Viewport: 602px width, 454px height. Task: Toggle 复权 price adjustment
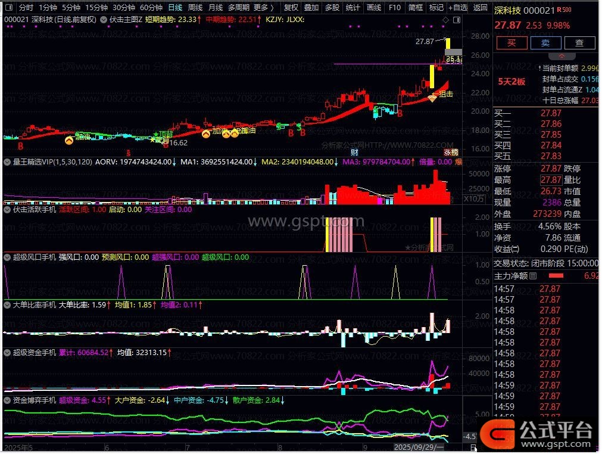point(291,8)
